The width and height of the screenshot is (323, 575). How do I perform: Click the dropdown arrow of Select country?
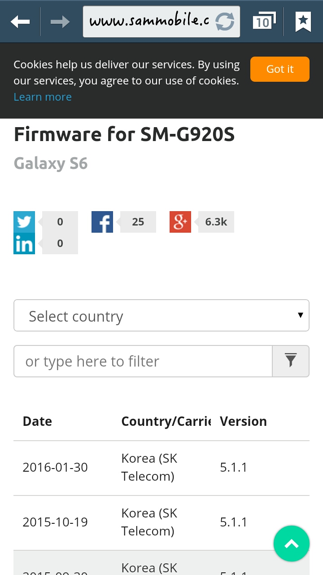click(301, 315)
